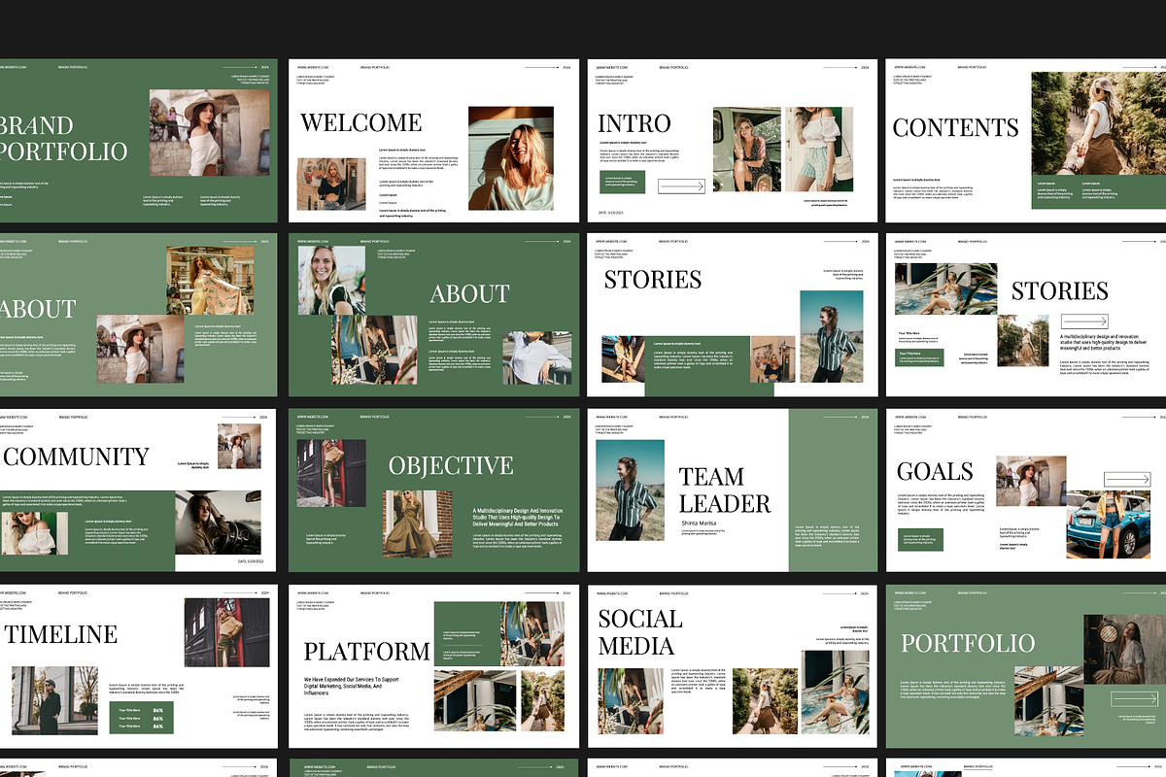Select the COMMUNITY slide title
Viewport: 1166px width, 777px height.
click(x=77, y=456)
